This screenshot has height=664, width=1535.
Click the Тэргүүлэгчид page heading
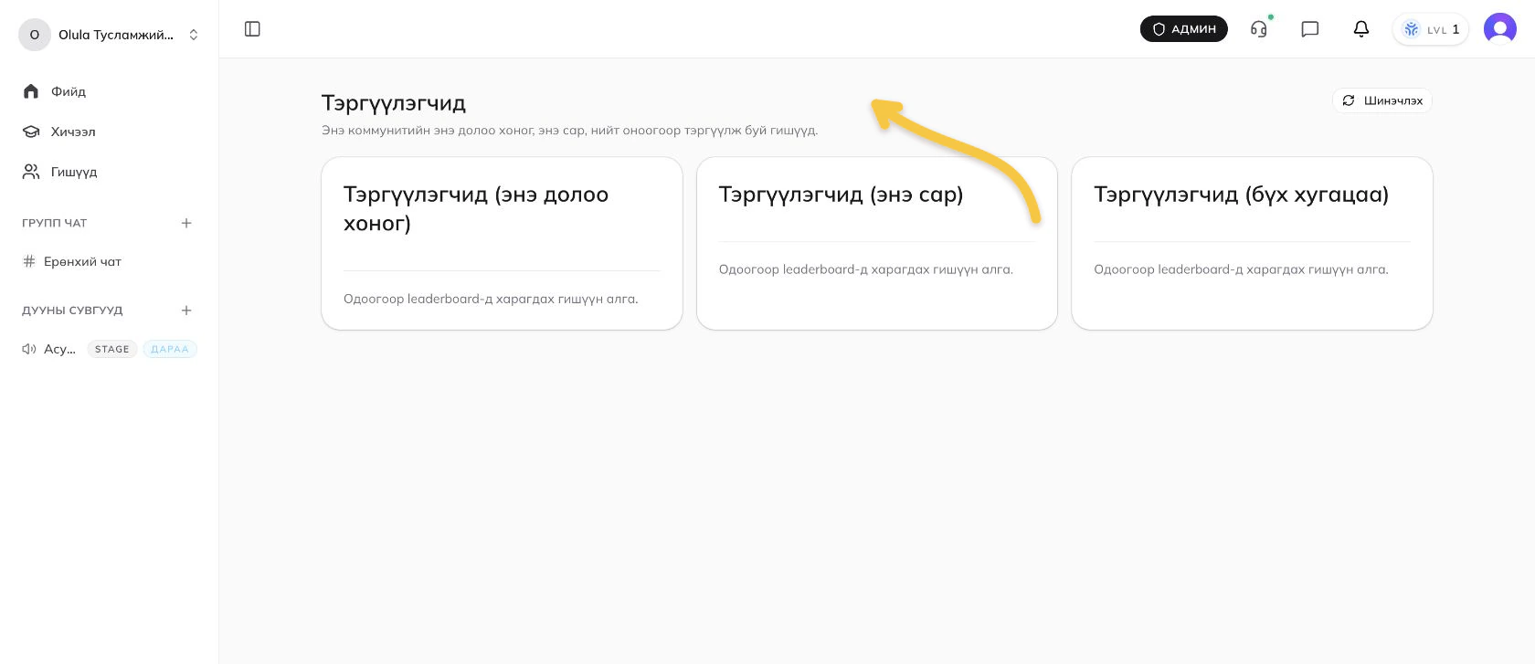coord(394,103)
